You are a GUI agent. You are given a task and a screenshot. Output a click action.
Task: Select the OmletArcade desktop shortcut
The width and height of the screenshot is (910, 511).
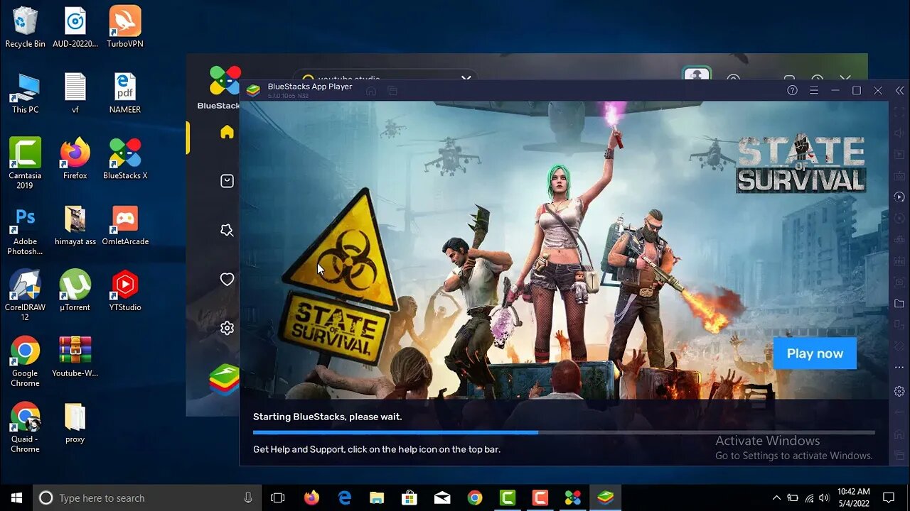[125, 226]
